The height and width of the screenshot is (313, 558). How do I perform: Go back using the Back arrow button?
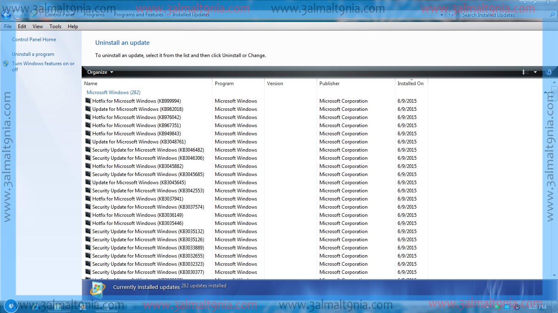(6, 15)
